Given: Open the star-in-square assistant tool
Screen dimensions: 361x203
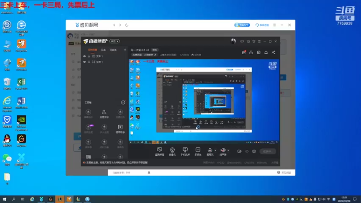Looking at the screenshot, I should 120,129.
